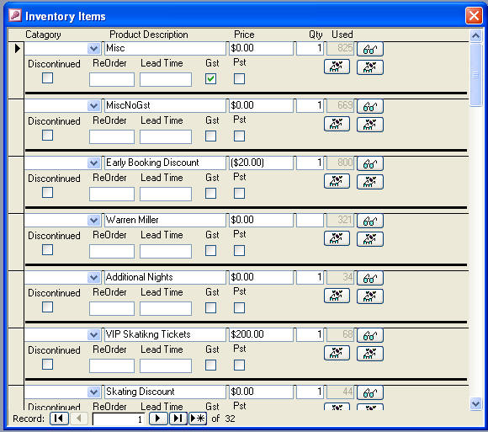
Task: Jump to last record button
Action: (x=178, y=419)
